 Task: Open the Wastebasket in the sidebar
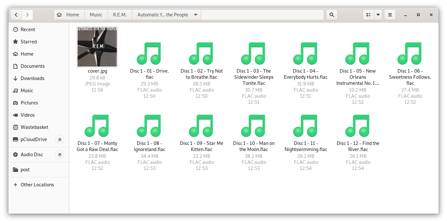[x=34, y=127]
